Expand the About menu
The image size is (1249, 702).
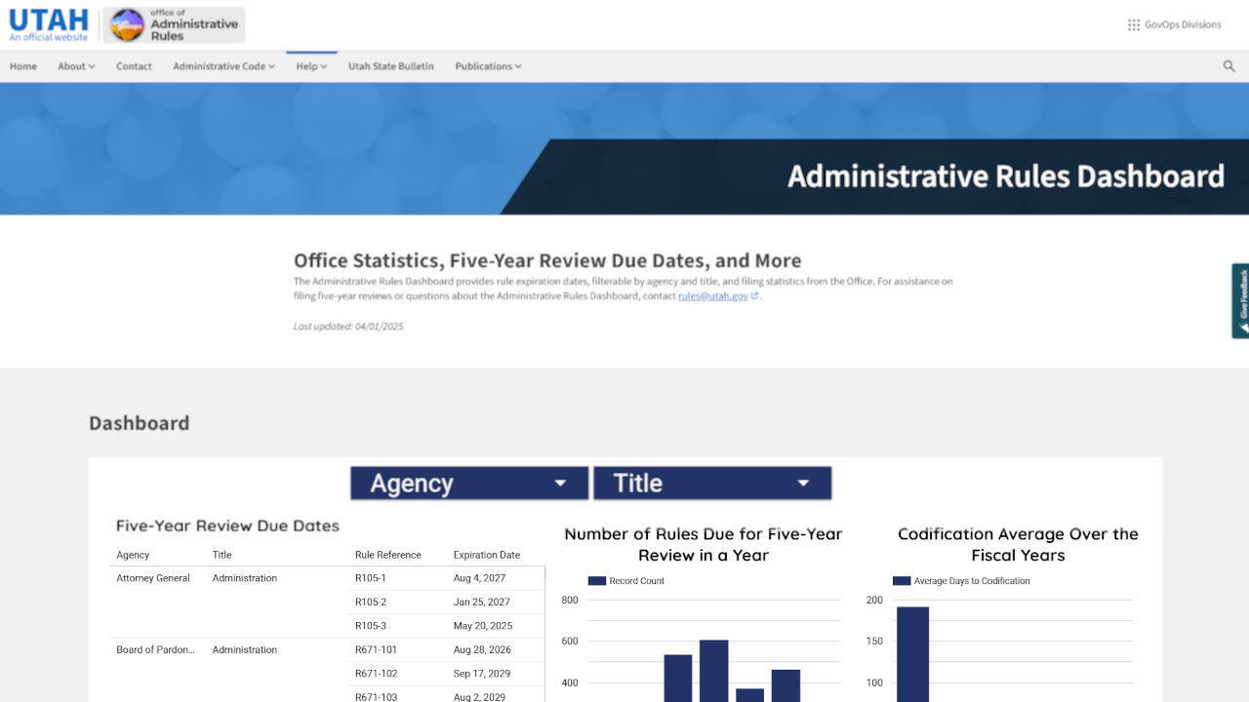[x=76, y=66]
